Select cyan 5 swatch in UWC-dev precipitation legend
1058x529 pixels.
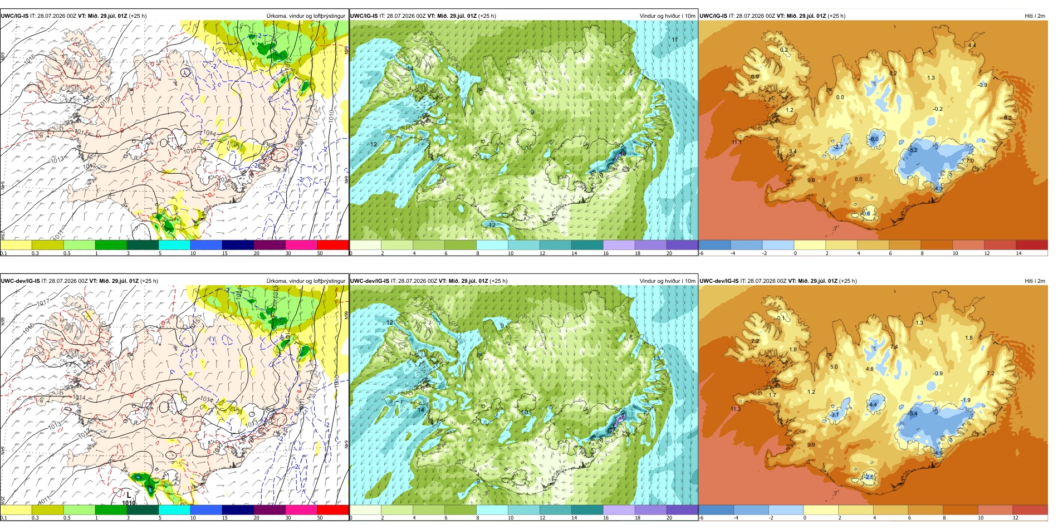click(174, 510)
